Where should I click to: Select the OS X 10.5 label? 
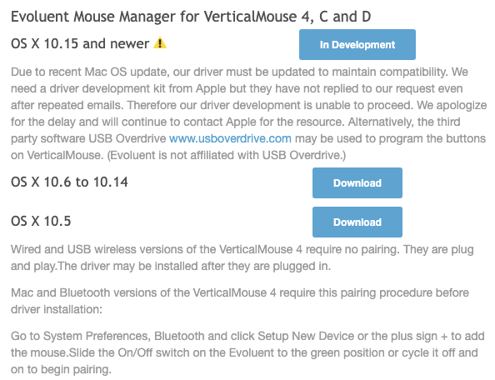(x=41, y=221)
